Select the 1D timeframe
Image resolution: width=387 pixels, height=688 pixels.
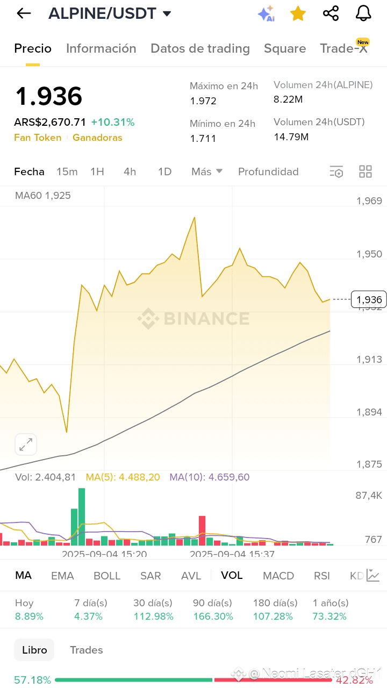164,171
